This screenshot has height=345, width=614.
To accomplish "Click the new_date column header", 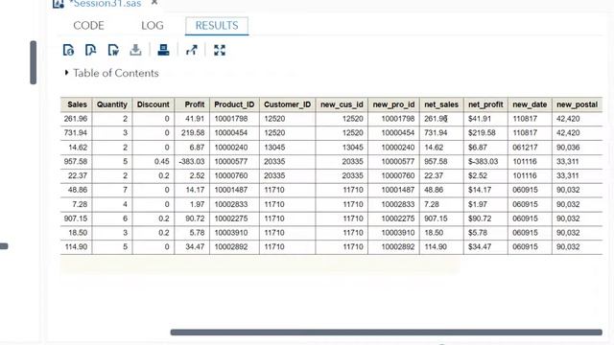I will click(530, 104).
